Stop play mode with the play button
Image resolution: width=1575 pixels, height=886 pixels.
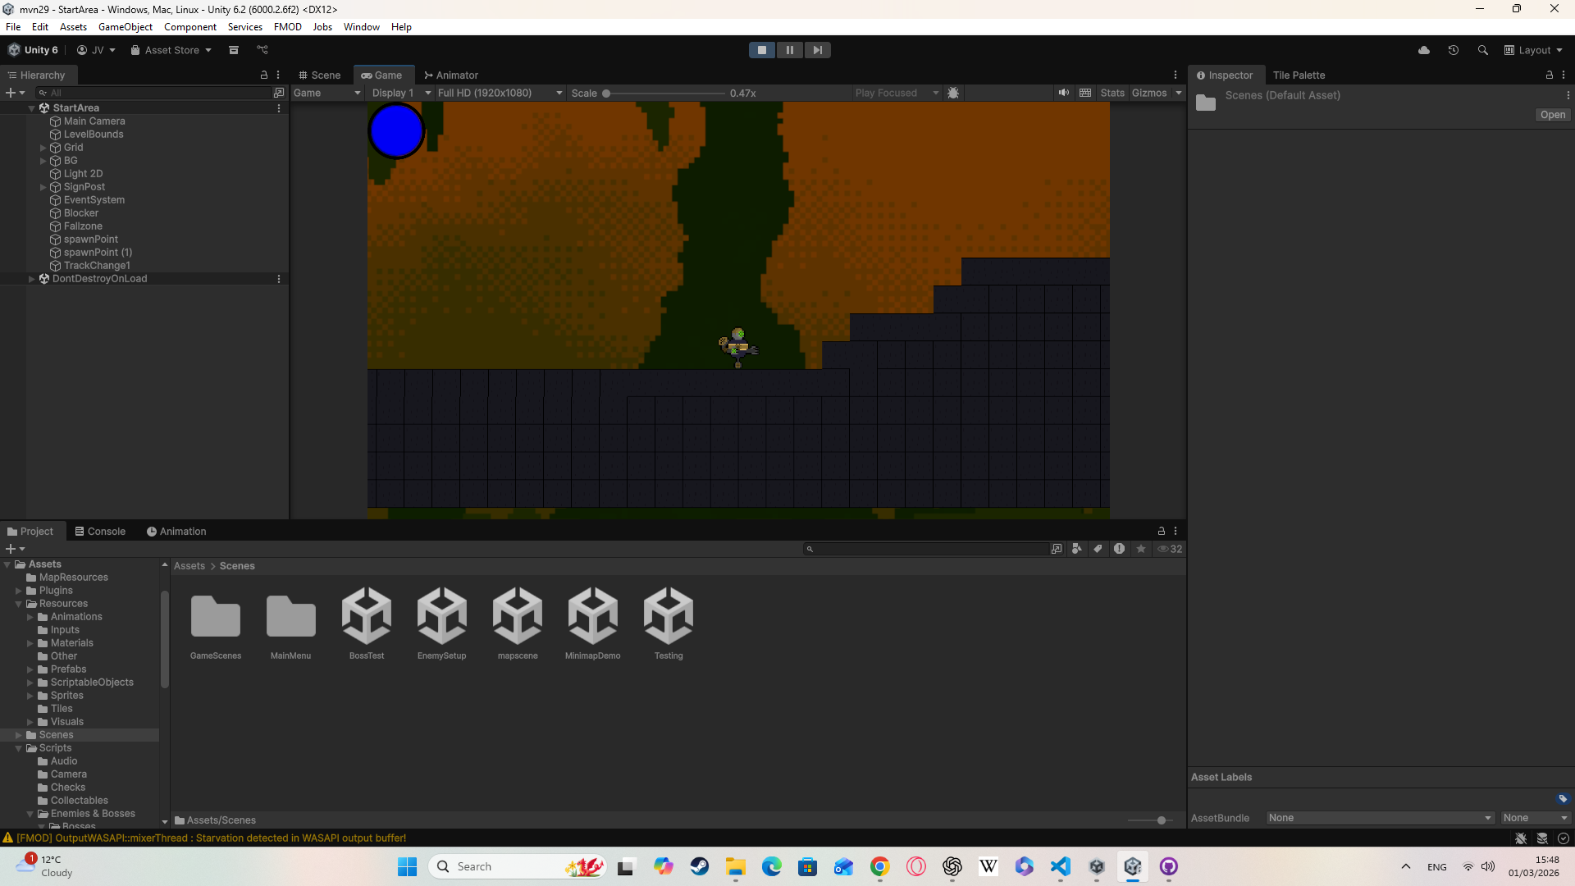(761, 50)
